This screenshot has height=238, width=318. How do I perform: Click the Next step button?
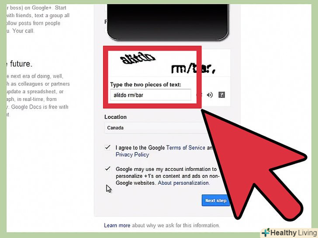click(216, 201)
